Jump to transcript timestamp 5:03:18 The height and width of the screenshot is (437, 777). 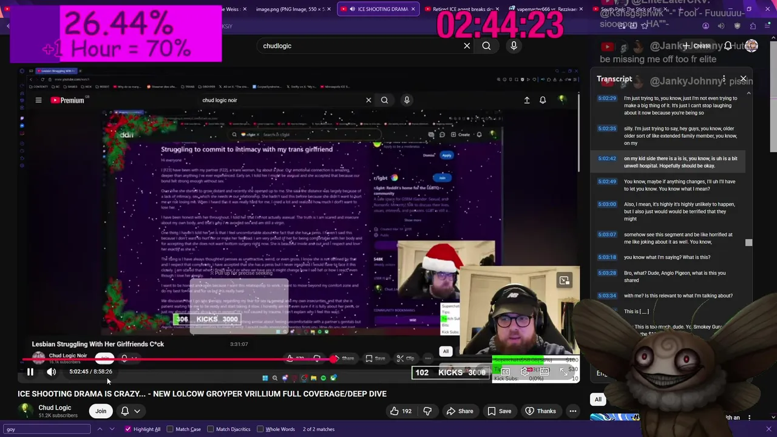(x=607, y=257)
